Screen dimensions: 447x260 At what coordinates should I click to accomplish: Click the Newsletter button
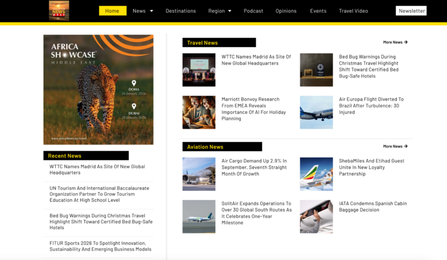click(411, 11)
